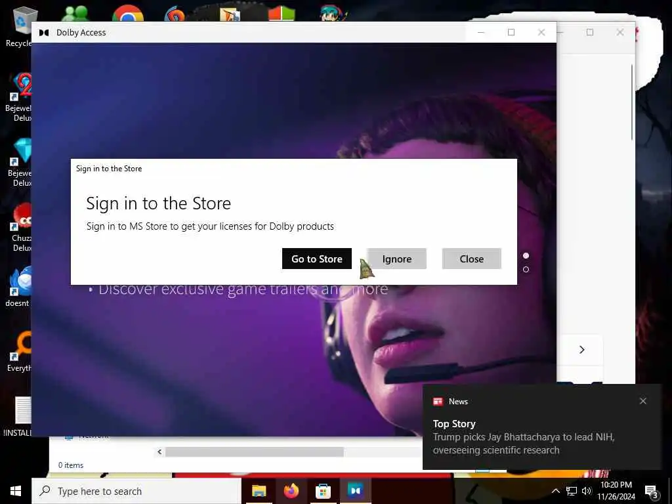Click the right chevron in the background window
Viewport: 672px width, 504px height.
coord(581,350)
